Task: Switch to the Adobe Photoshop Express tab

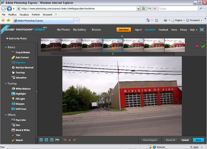Action: [x=43, y=21]
